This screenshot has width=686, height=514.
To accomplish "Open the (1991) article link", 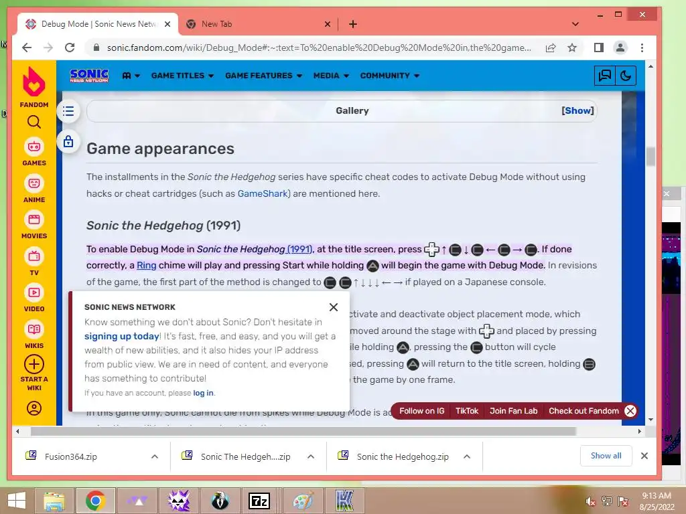I will (x=299, y=249).
